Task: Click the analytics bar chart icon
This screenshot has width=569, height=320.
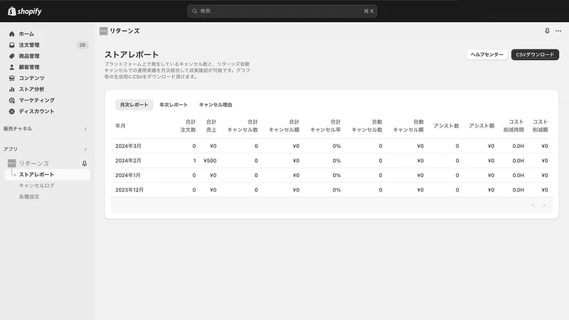Action: point(11,90)
